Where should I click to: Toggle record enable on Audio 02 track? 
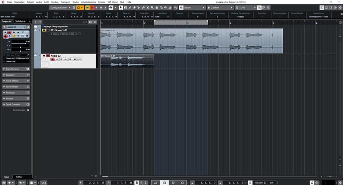tap(53, 59)
